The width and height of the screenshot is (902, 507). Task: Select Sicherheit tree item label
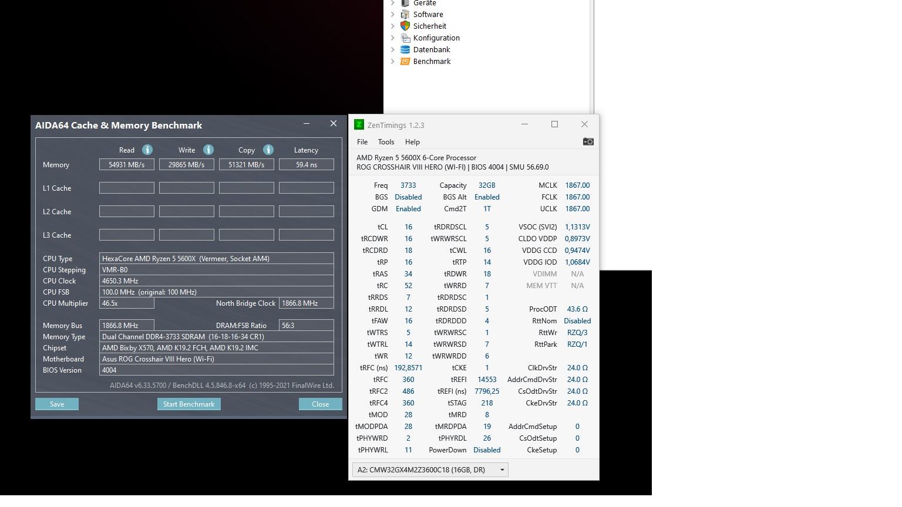pyautogui.click(x=430, y=26)
